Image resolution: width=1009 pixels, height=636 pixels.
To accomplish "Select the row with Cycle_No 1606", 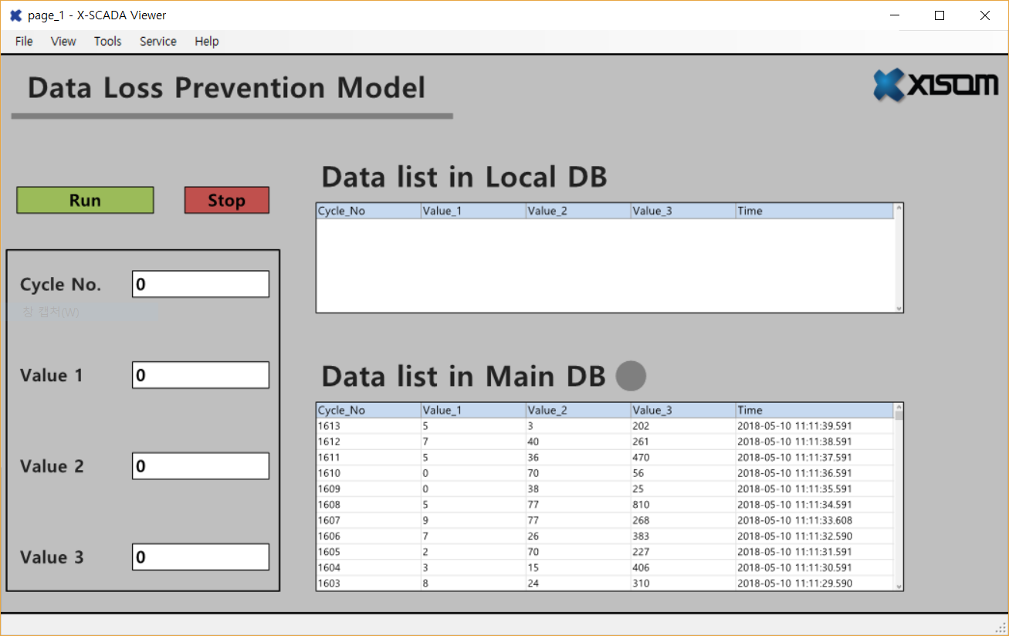I will [605, 536].
